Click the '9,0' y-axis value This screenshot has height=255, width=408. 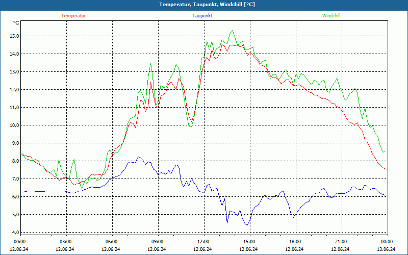point(15,143)
